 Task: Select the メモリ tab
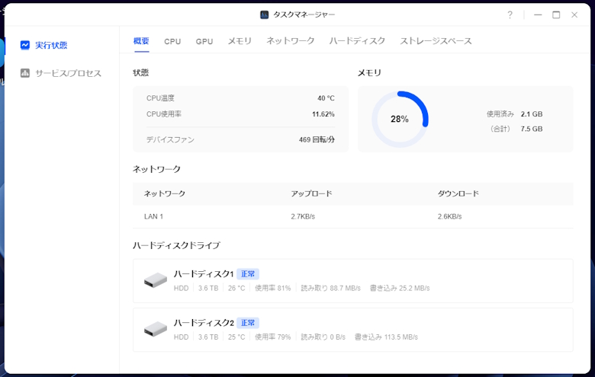(240, 41)
